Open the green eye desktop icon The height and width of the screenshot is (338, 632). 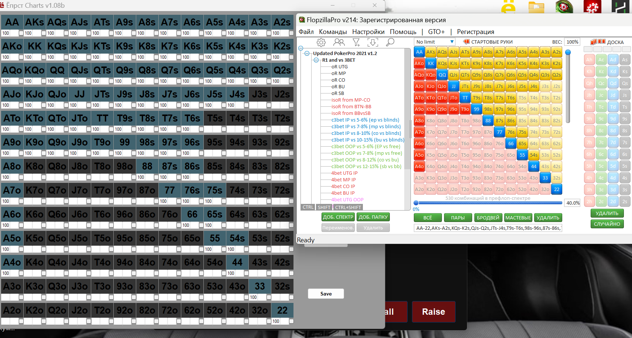coord(564,7)
